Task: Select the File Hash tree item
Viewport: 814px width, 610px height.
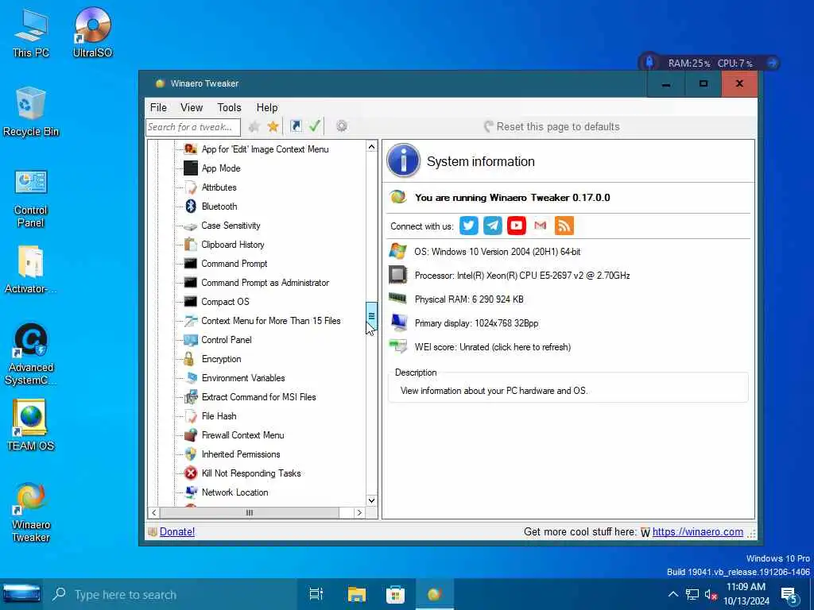Action: (x=219, y=416)
